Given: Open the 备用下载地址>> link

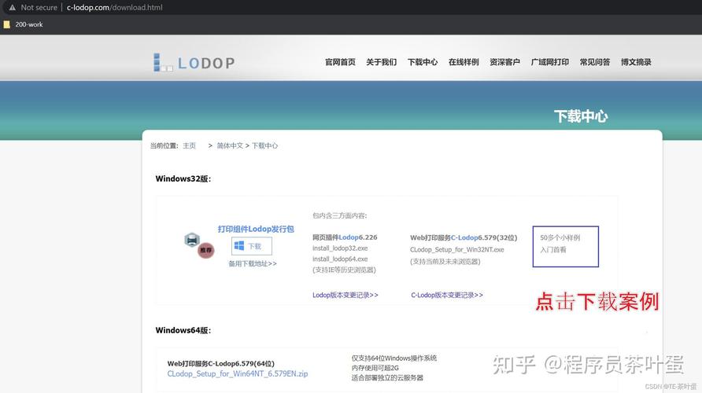Looking at the screenshot, I should (253, 264).
